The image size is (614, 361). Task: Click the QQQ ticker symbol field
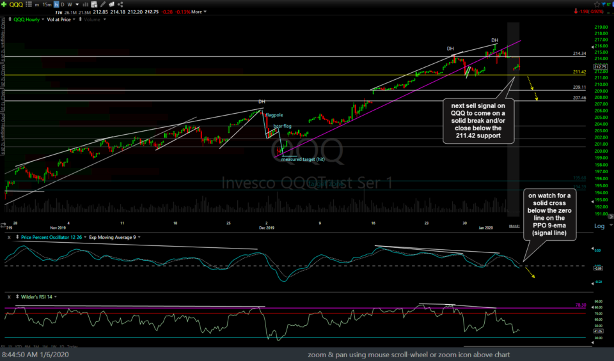click(16, 4)
